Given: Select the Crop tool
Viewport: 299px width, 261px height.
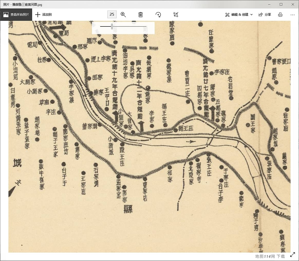Looking at the screenshot, I should (175, 15).
